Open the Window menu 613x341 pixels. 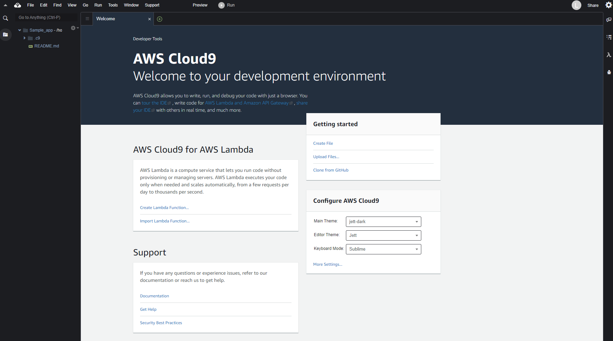coord(131,5)
